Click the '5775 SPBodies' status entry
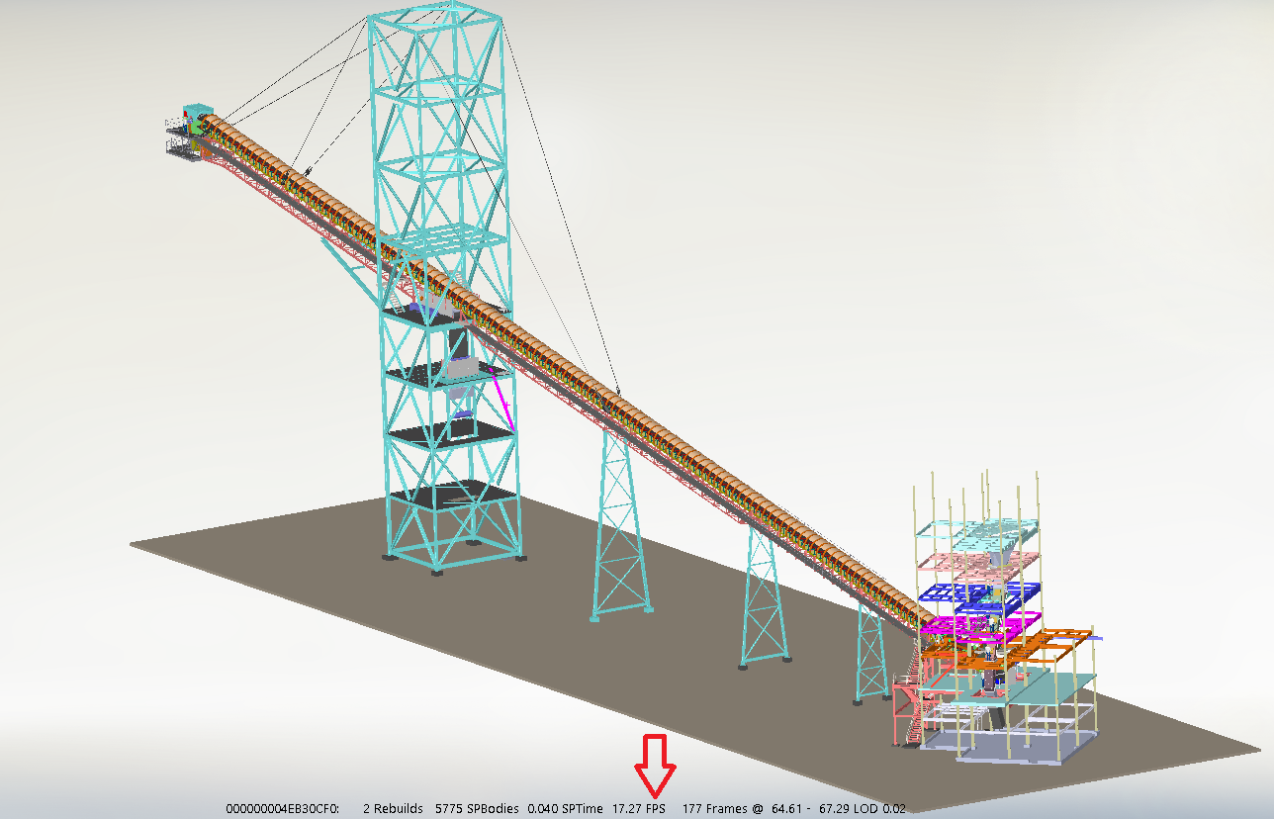The width and height of the screenshot is (1274, 819). tap(477, 808)
